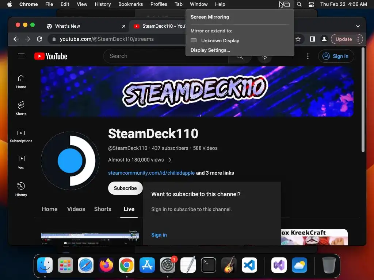The width and height of the screenshot is (374, 280).
Task: Expand channel description chevron
Action: coord(170,160)
